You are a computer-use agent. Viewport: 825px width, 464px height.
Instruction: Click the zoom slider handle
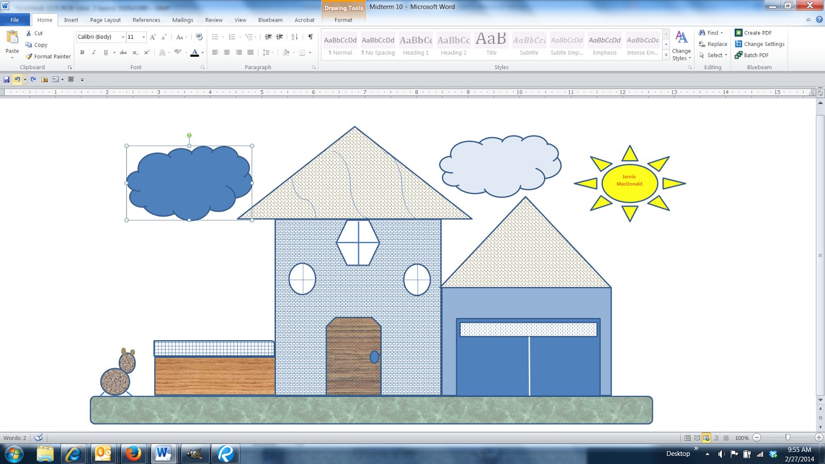pyautogui.click(x=788, y=438)
